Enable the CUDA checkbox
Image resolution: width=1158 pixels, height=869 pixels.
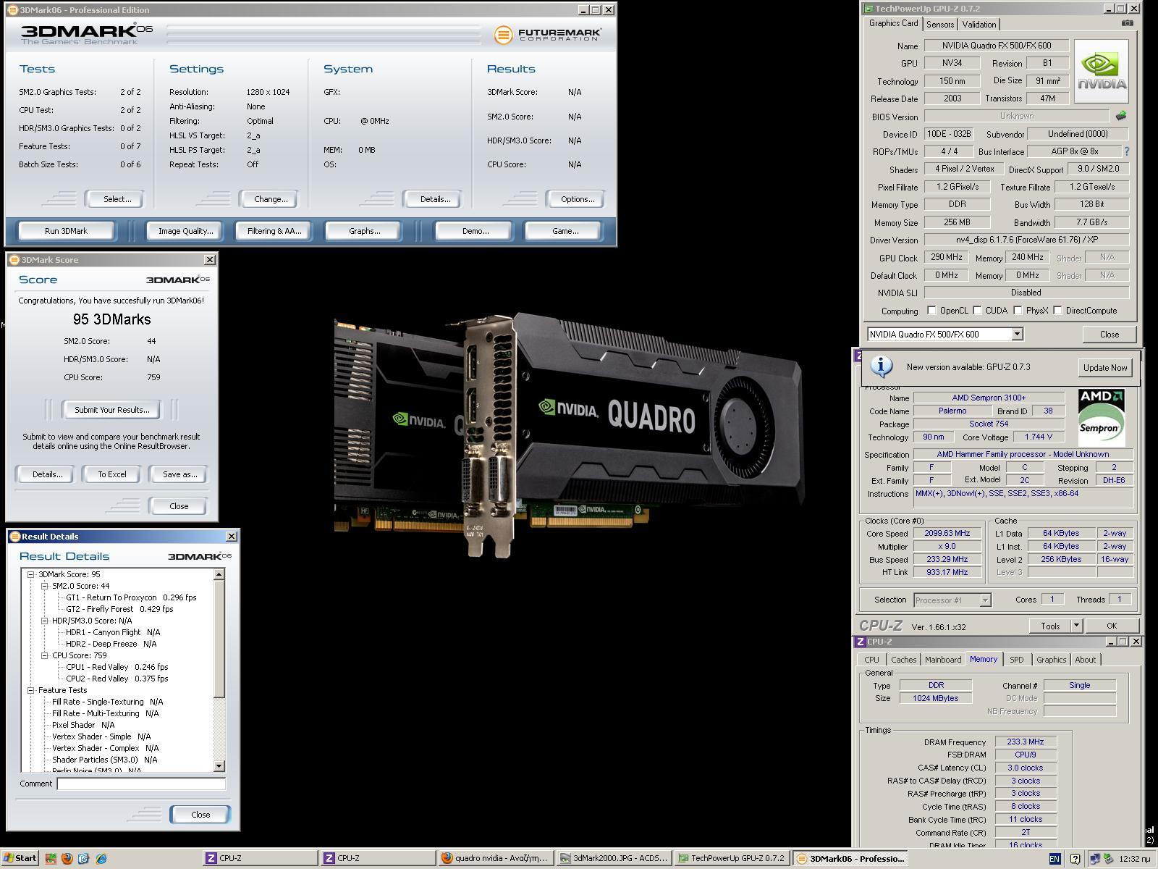coord(977,310)
